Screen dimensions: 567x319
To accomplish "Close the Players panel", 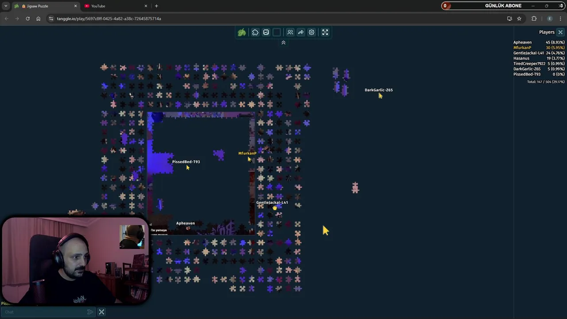I will [x=560, y=32].
